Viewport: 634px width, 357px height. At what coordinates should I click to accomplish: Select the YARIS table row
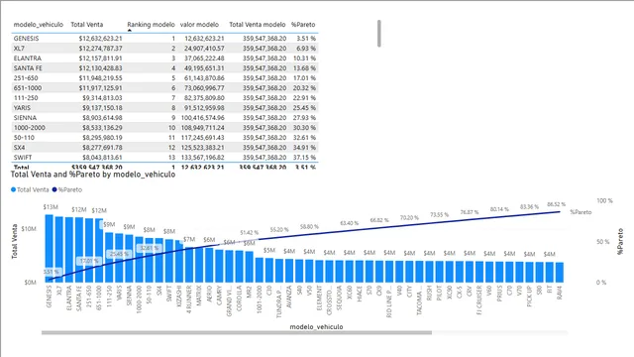click(164, 108)
